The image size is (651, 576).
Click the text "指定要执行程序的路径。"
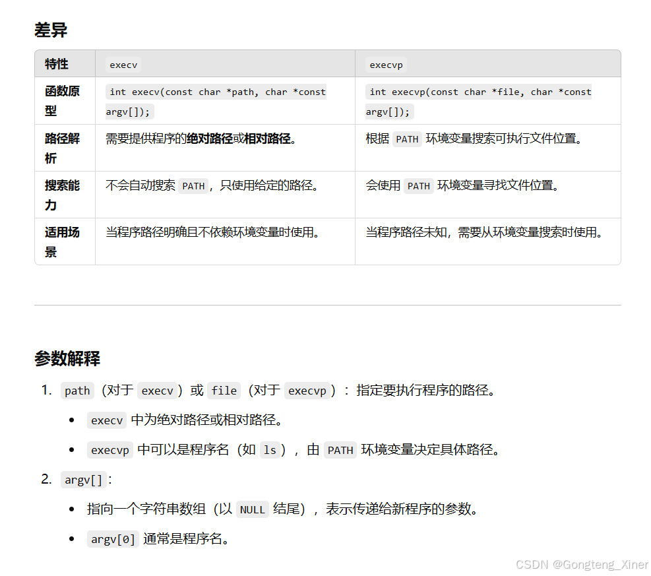tap(425, 391)
